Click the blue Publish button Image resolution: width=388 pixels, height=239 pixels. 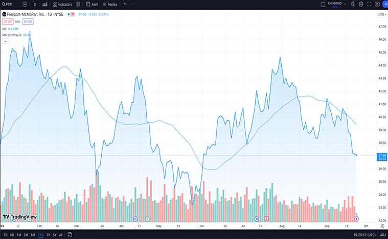pos(385,4)
